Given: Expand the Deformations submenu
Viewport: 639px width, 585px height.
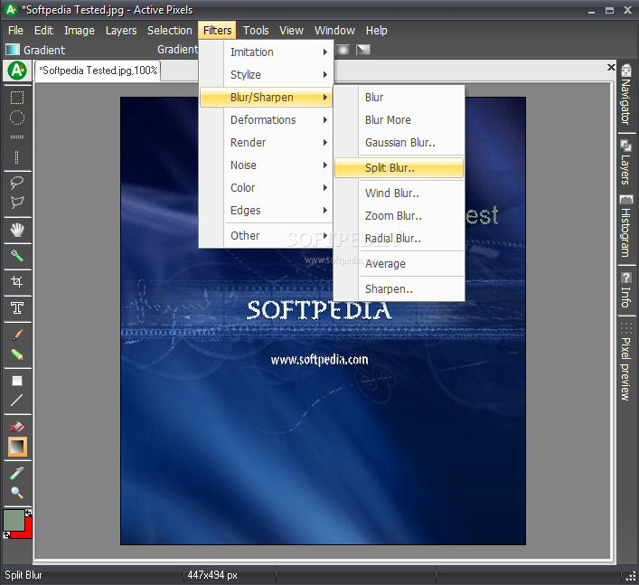Looking at the screenshot, I should point(266,120).
